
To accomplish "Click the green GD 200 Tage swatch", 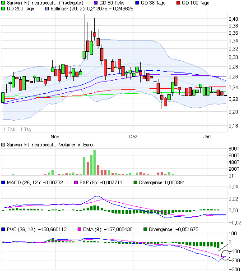I will tap(3, 9).
